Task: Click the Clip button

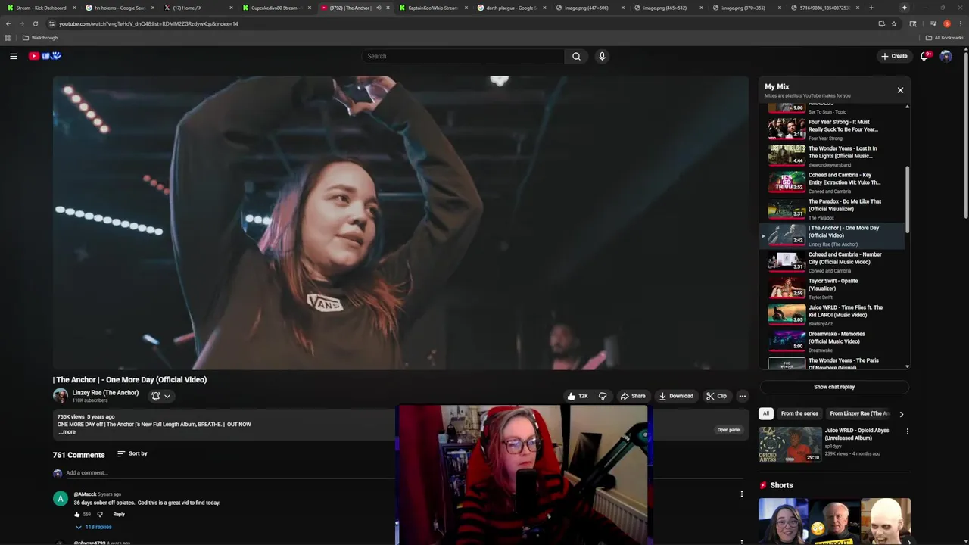Action: [x=716, y=396]
